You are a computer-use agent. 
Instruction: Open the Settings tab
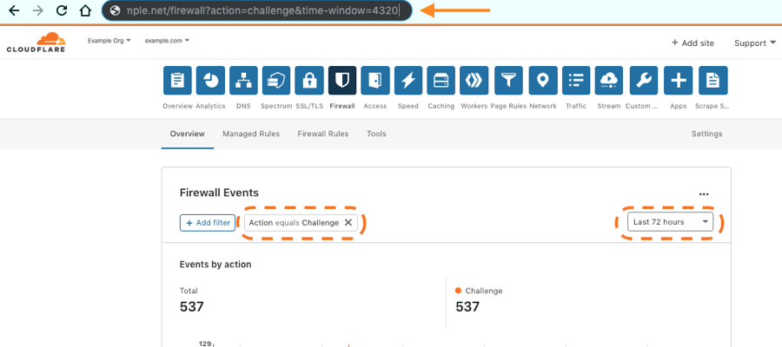[706, 134]
